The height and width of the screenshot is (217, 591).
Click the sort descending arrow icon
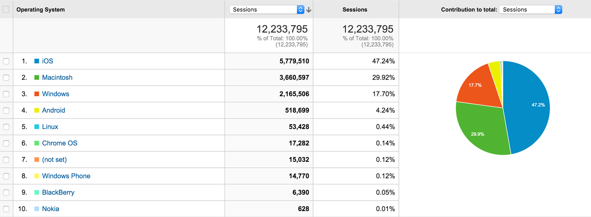(x=309, y=10)
